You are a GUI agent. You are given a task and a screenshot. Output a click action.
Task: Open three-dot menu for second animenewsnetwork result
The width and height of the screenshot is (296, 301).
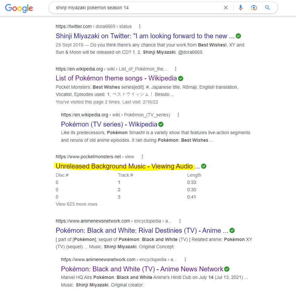(x=185, y=259)
